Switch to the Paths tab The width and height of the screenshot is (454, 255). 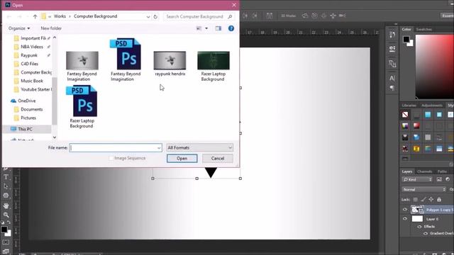coord(442,171)
